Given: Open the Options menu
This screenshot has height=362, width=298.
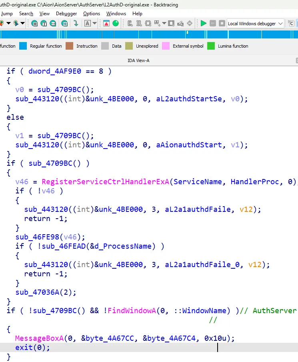Looking at the screenshot, I should coord(92,14).
